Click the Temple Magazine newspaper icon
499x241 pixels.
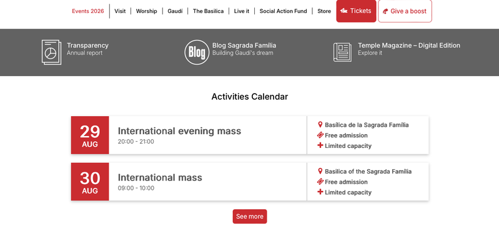[342, 52]
